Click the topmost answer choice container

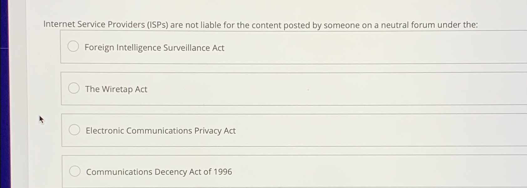251,47
